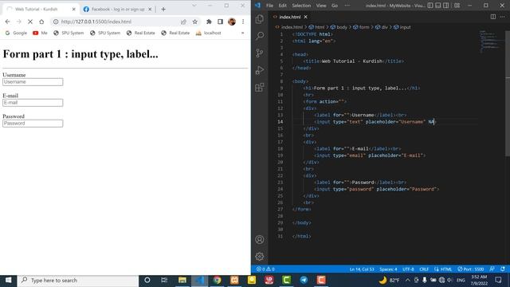Open Telegram from the taskbar

304,280
